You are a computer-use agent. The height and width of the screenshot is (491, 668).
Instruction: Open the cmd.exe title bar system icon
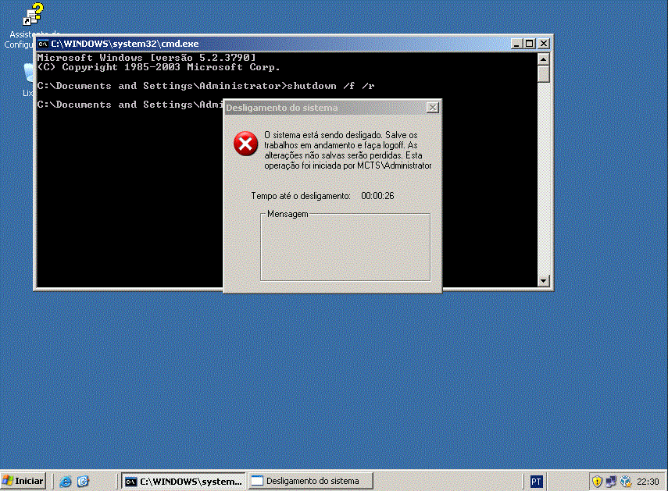[x=43, y=44]
